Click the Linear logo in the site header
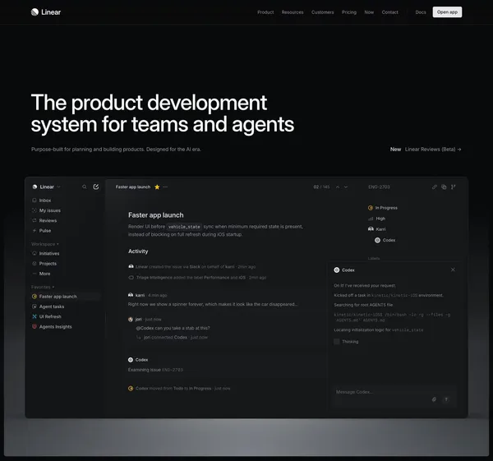Viewport: 493px width, 461px height. pos(46,12)
